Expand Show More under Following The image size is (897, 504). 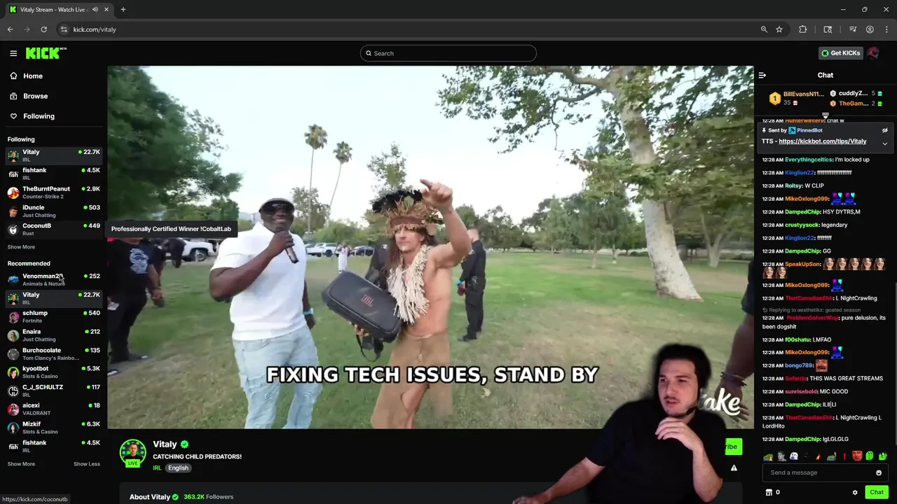point(21,247)
